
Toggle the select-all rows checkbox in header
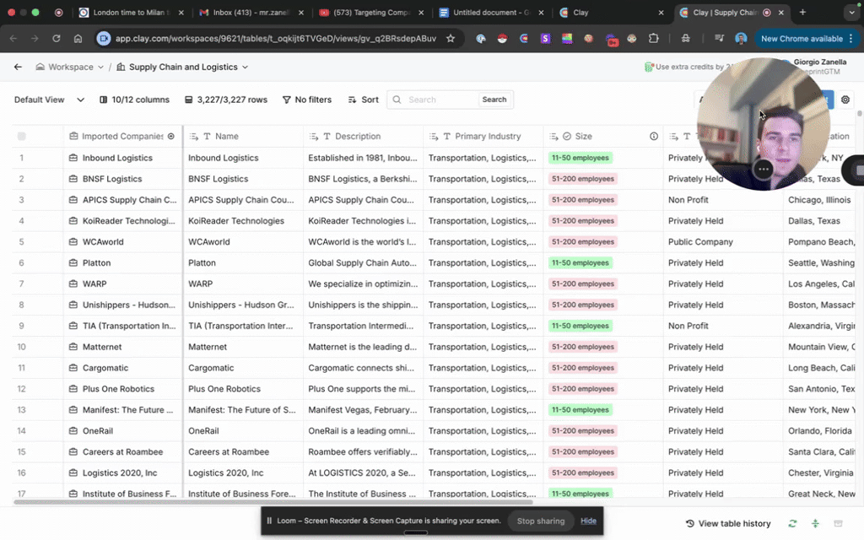tap(22, 137)
